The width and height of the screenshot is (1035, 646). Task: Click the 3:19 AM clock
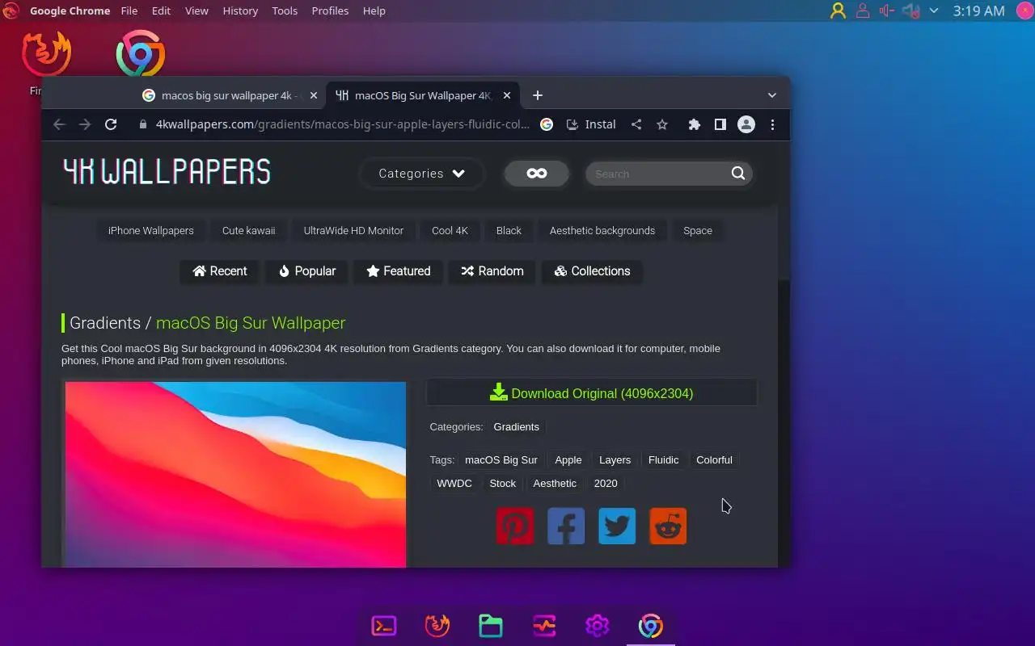(978, 10)
